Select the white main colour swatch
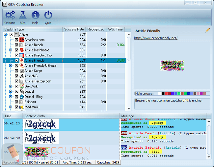This screenshot has height=167, width=214. point(160,94)
